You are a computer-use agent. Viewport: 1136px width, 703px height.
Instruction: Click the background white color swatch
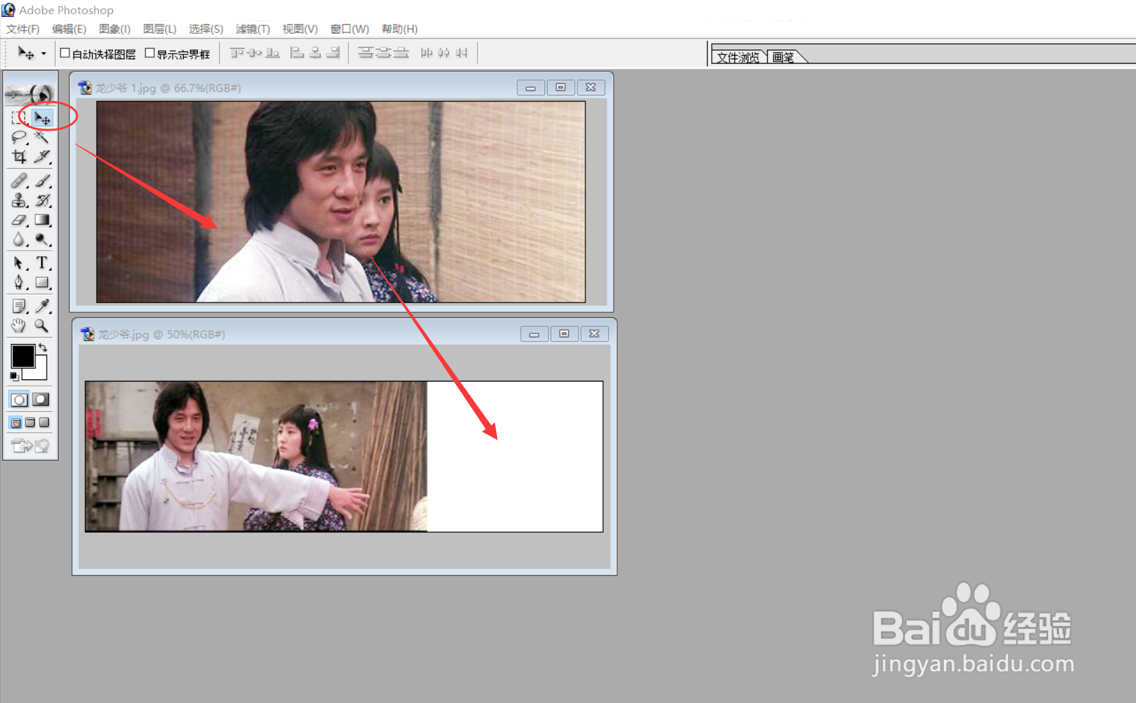click(x=40, y=373)
